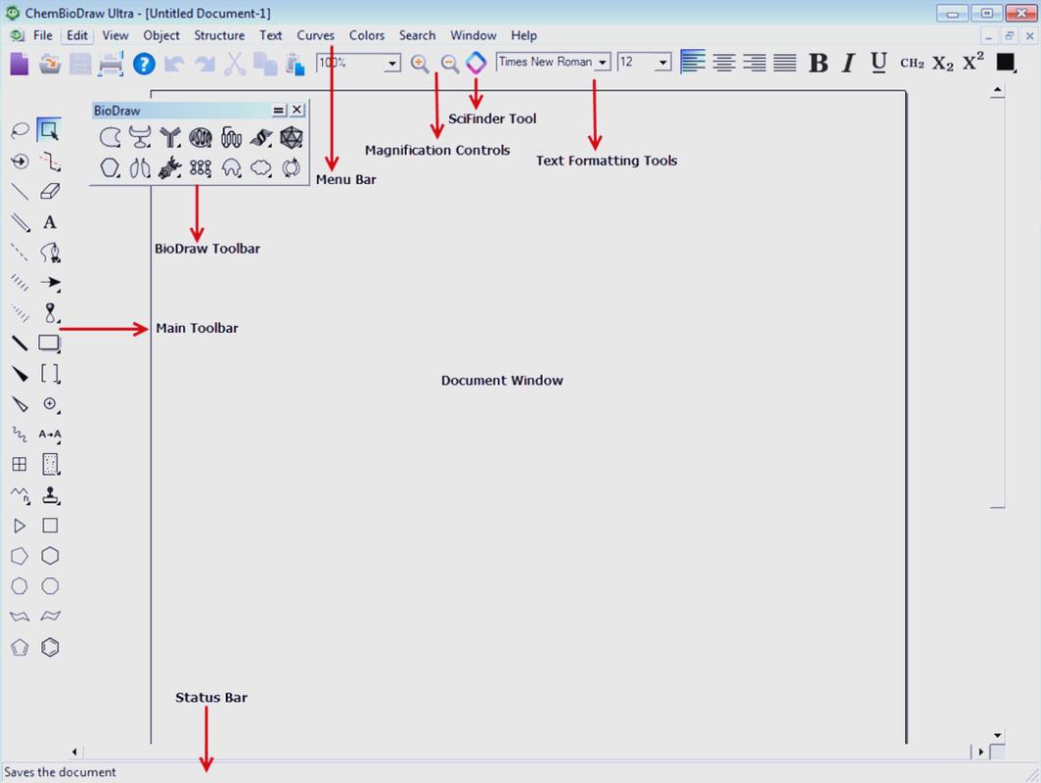Open the Structure menu
The height and width of the screenshot is (783, 1041).
point(219,35)
